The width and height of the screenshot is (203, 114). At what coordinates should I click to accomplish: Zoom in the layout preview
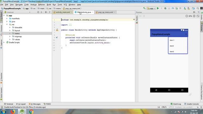pos(194,16)
